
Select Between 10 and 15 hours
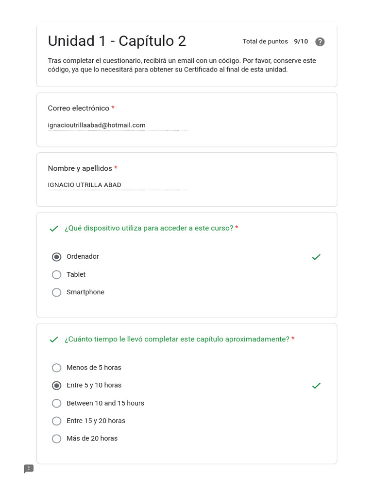point(57,403)
